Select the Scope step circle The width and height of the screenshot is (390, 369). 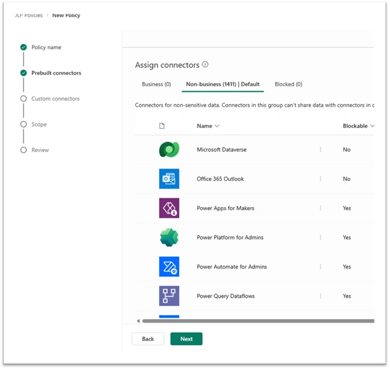24,124
